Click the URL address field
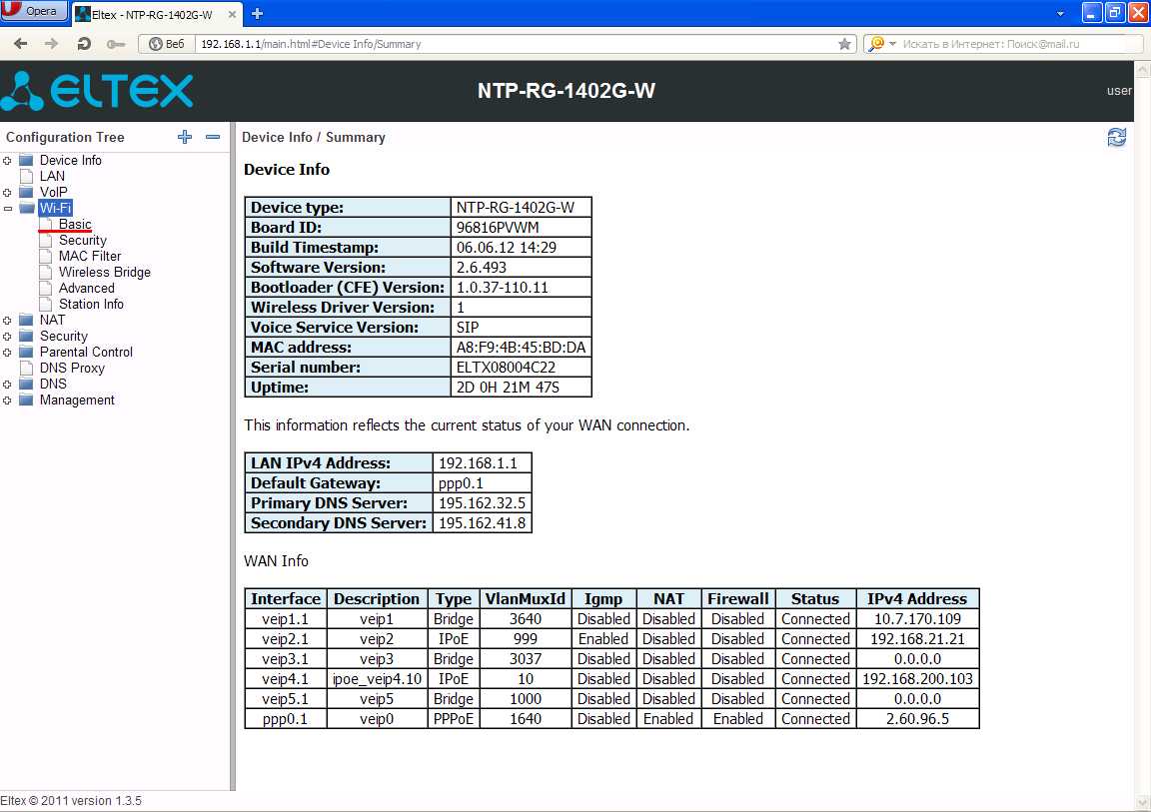This screenshot has width=1151, height=812. [x=500, y=44]
